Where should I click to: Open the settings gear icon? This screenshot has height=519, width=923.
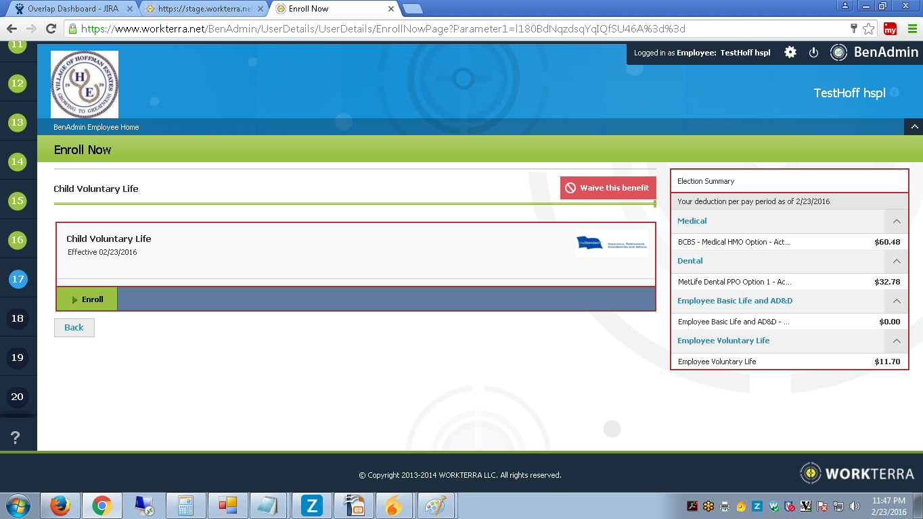click(x=790, y=52)
